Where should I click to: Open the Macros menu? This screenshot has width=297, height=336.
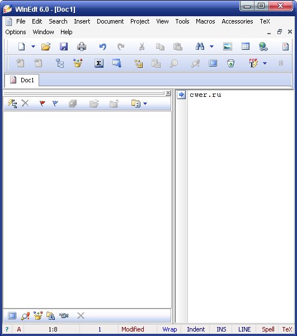click(205, 21)
